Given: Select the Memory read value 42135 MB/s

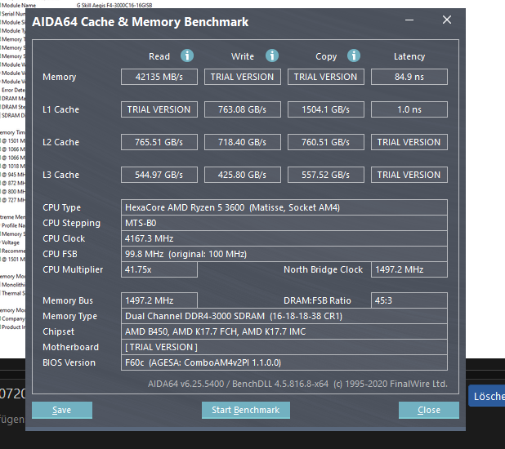Looking at the screenshot, I should click(x=159, y=77).
